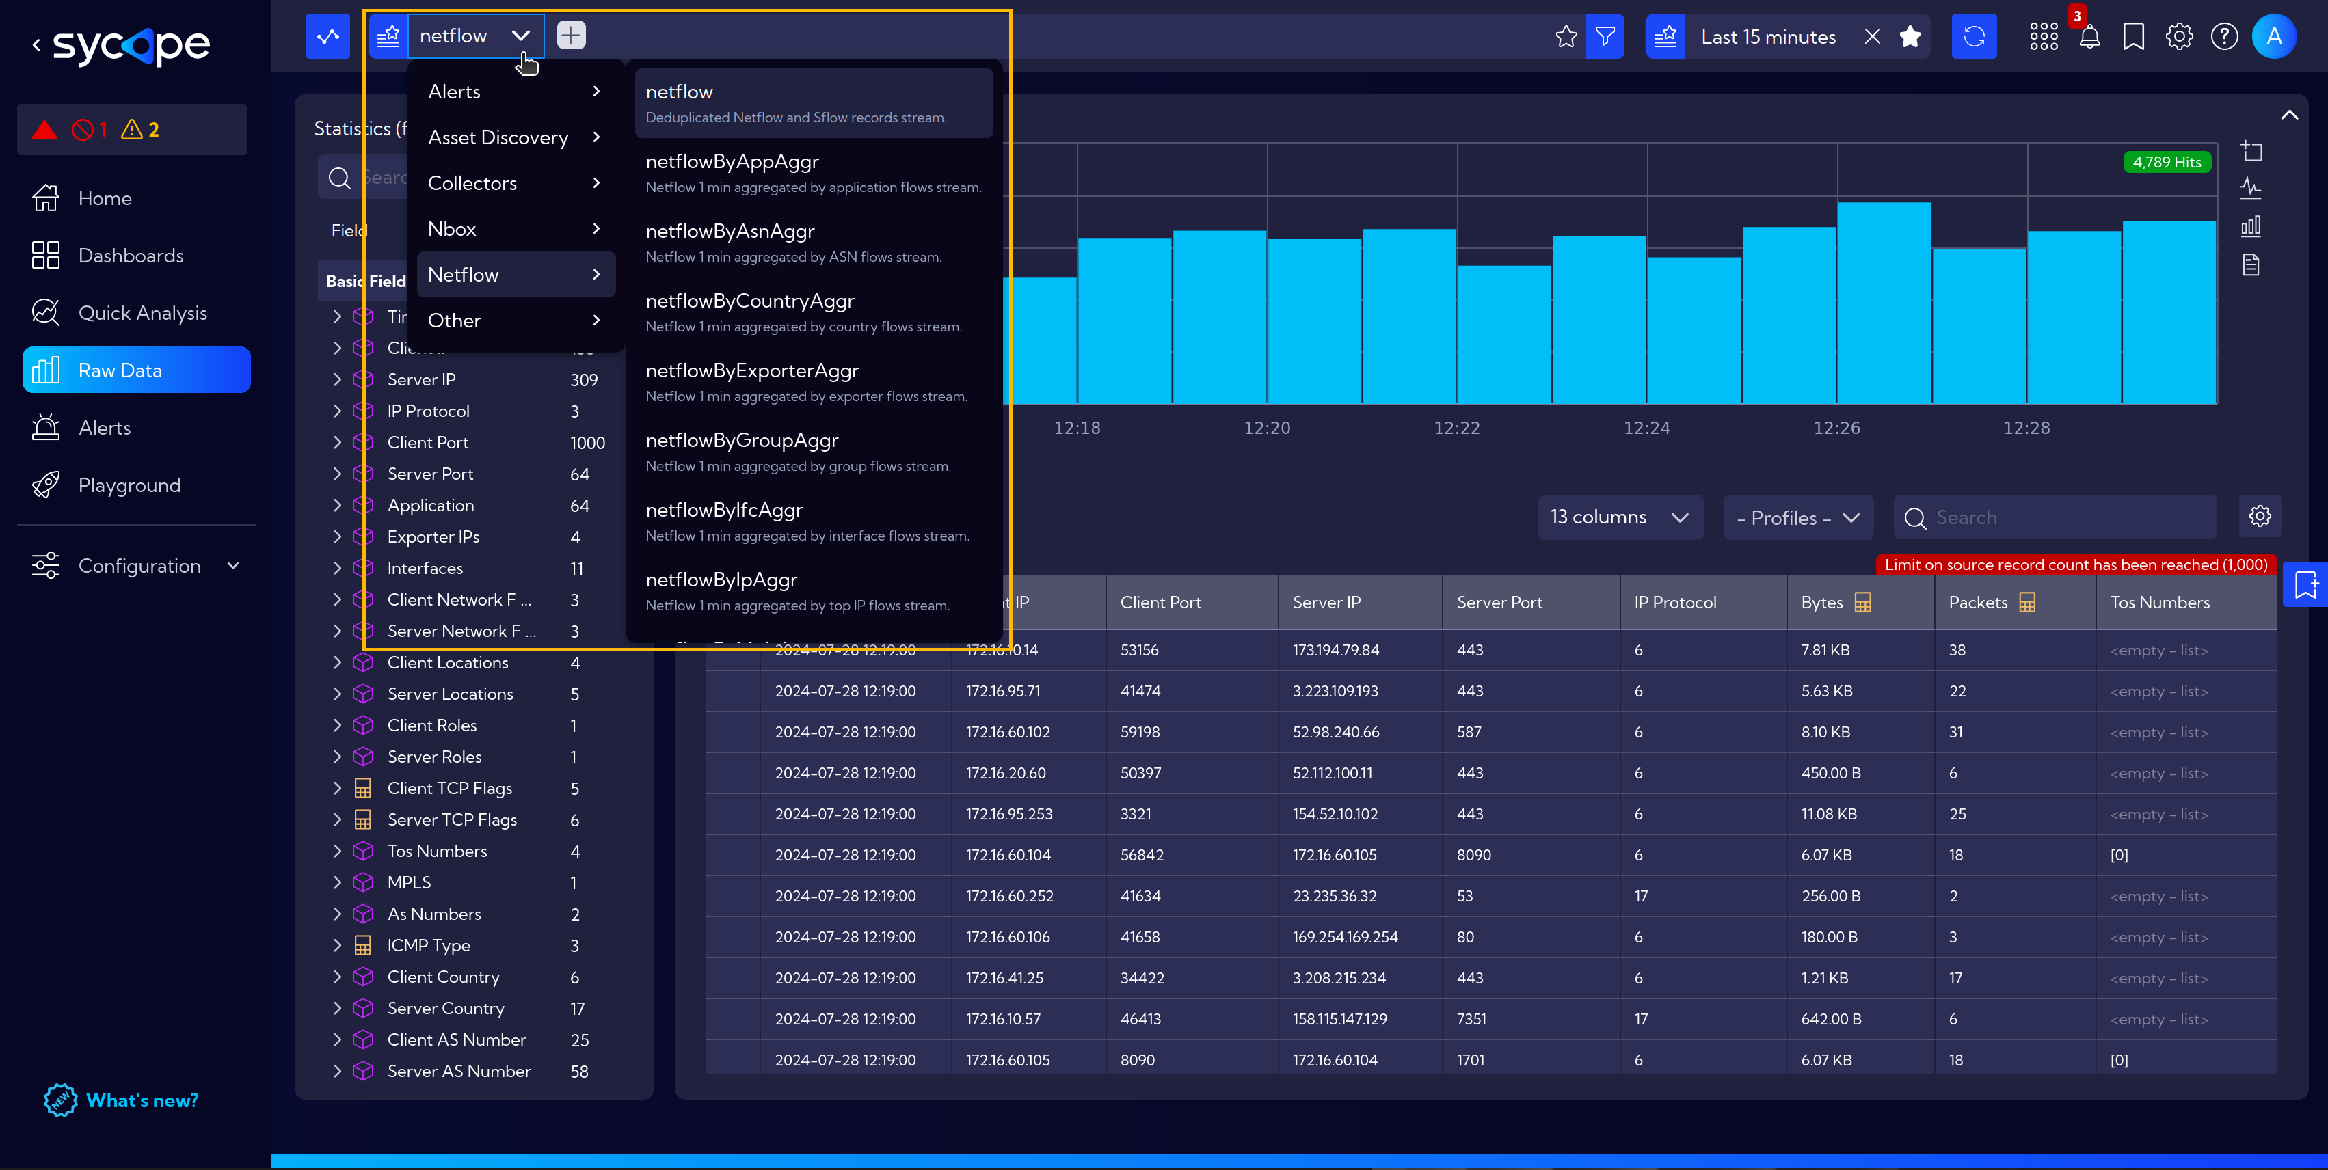Open the filter funnel button
Viewport: 2328px width, 1170px height.
(1605, 36)
